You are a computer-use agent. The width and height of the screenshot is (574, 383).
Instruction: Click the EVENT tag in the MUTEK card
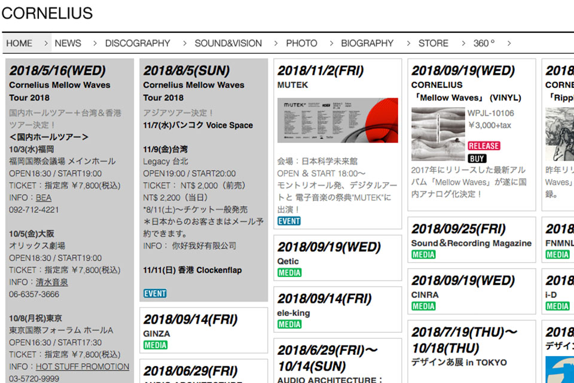point(289,221)
